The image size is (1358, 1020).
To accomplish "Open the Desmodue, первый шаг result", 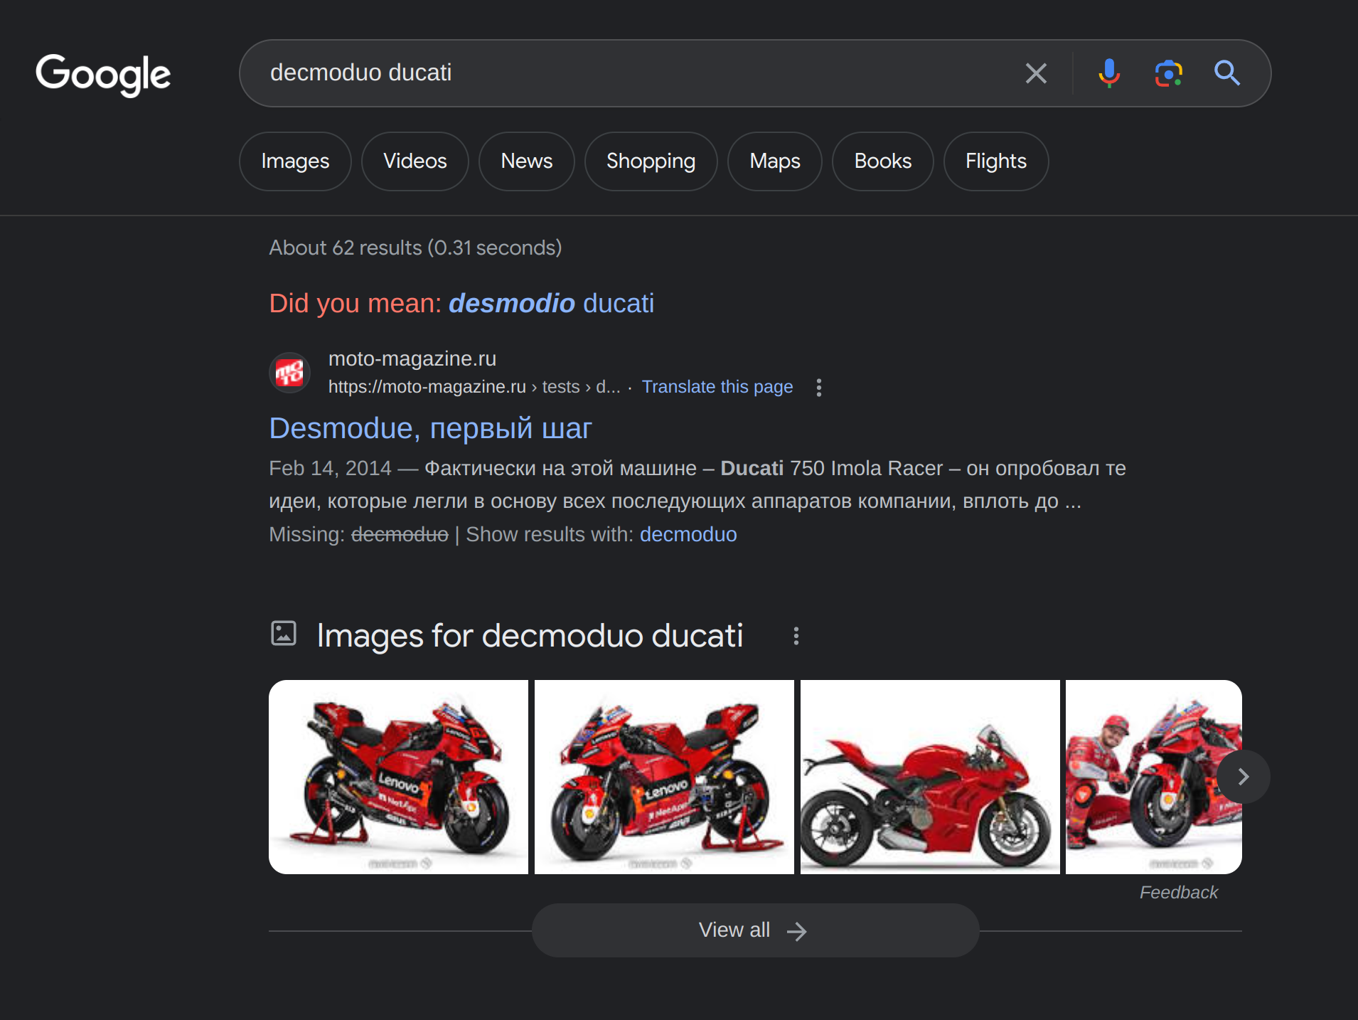I will coord(430,429).
